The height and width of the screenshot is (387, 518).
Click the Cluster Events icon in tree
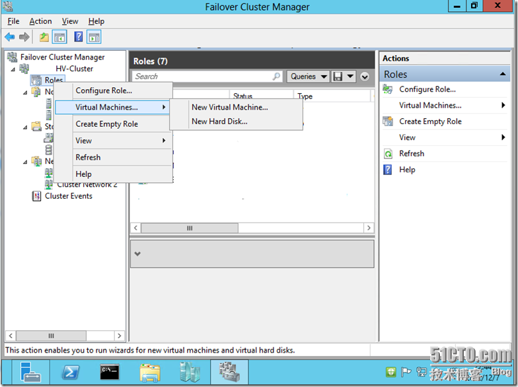coord(36,195)
